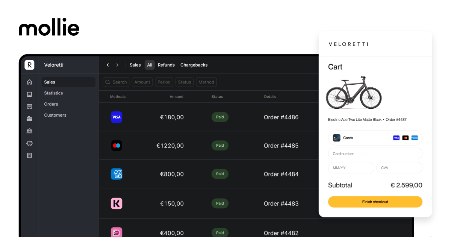
Task: Open the Method filter dropdown
Action: click(x=206, y=82)
